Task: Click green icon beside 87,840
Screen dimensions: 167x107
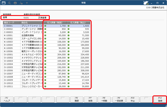Action: 45,74
